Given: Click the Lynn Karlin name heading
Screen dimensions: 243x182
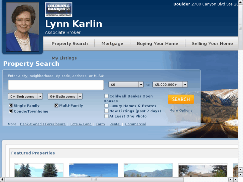Looking at the screenshot, I should coord(74,24).
